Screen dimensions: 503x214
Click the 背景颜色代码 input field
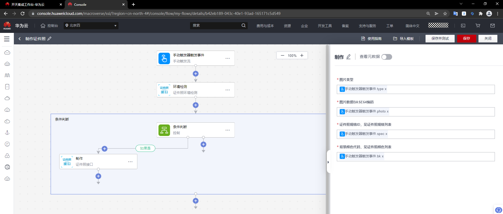416,157
